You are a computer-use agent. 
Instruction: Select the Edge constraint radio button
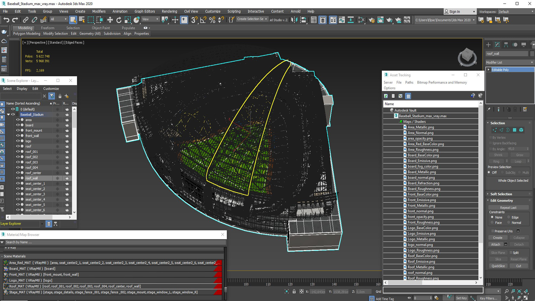pyautogui.click(x=509, y=217)
